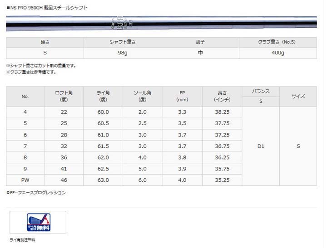The image size is (327, 248).
Task: Select the NS PRO 950GH heading text
Action: pyautogui.click(x=47, y=8)
